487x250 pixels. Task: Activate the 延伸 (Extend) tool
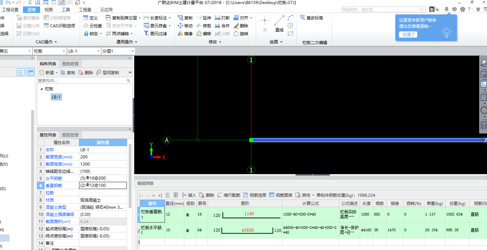tap(204, 18)
